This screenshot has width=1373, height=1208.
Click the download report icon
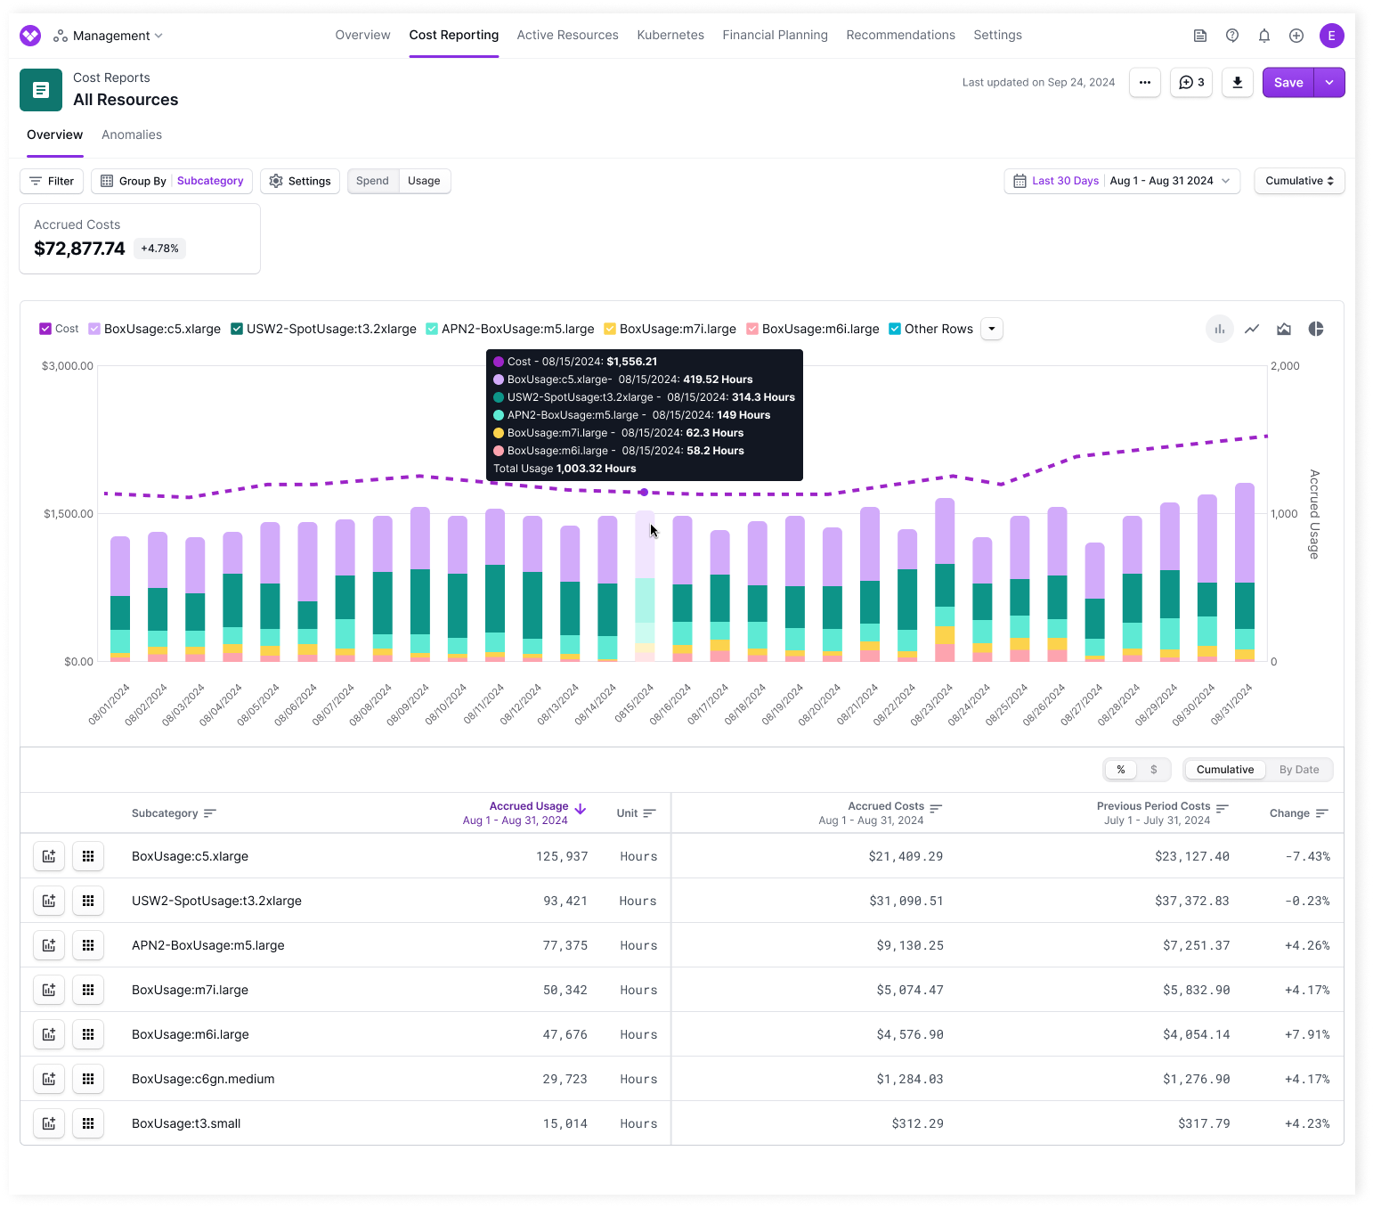(x=1238, y=83)
